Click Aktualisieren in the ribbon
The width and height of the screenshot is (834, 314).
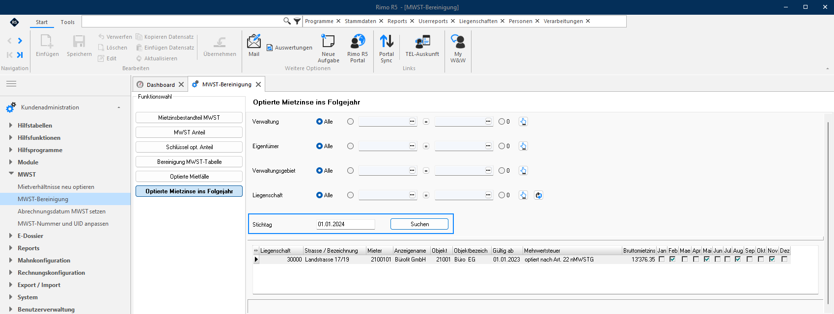[x=157, y=58]
